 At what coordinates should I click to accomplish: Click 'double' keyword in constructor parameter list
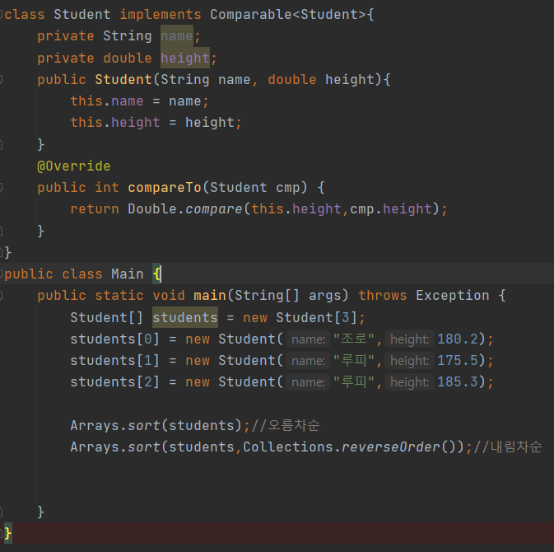click(x=292, y=80)
